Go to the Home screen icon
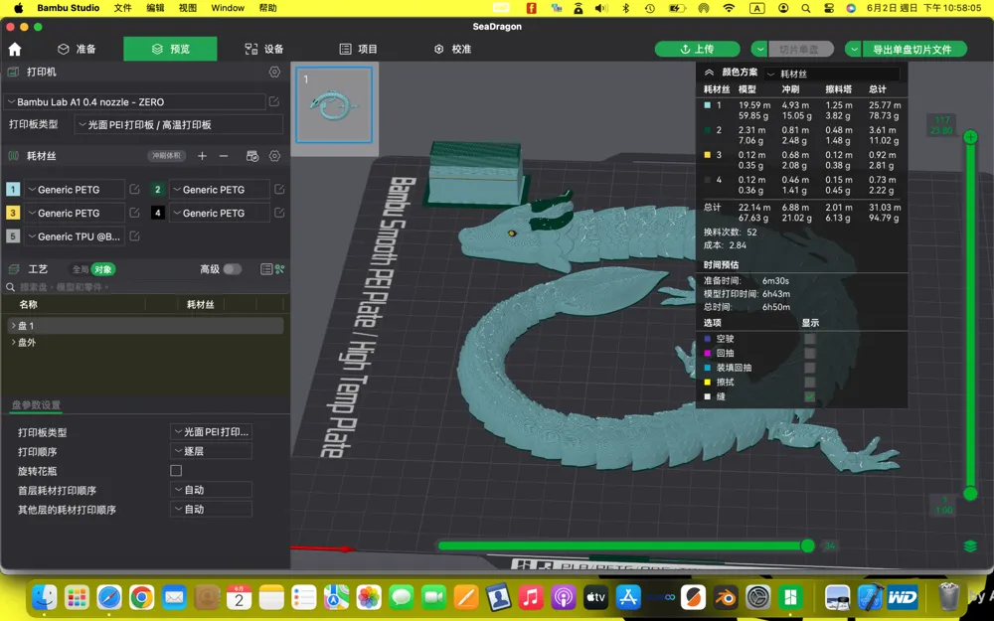Screen dimensions: 994x621 (x=15, y=50)
